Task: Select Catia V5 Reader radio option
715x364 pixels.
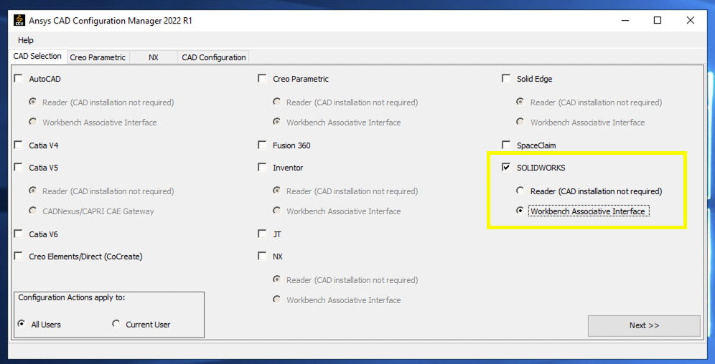Action: point(32,191)
